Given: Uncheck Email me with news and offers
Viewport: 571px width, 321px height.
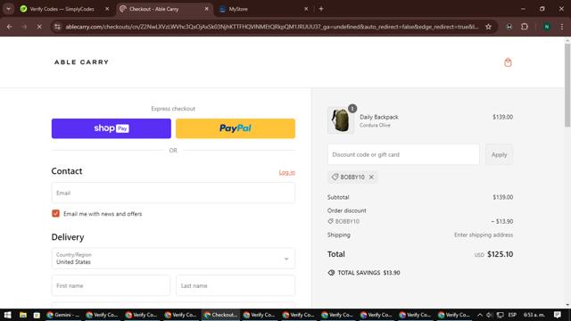Looking at the screenshot, I should pyautogui.click(x=55, y=214).
